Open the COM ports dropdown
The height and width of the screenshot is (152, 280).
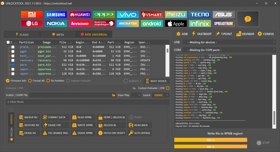coord(229,50)
